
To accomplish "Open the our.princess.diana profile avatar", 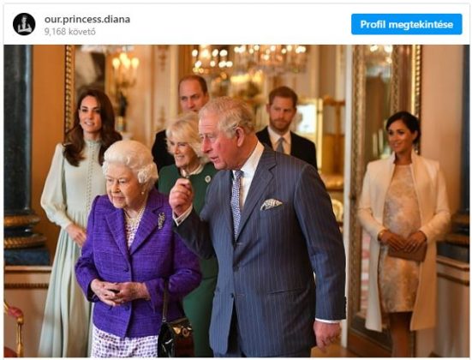I will point(24,24).
